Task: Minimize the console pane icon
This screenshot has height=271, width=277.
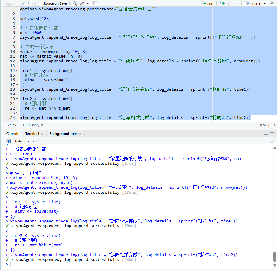Action: [266, 134]
